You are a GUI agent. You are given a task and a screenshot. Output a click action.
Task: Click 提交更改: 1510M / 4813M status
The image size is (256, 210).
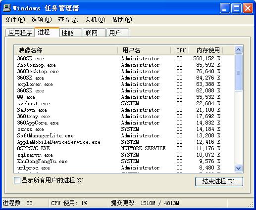pyautogui.click(x=145, y=203)
